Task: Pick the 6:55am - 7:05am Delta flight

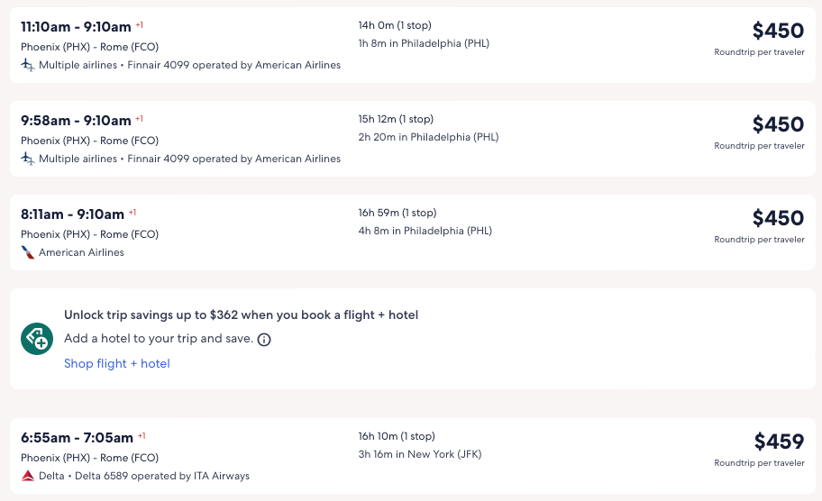Action: click(x=77, y=437)
